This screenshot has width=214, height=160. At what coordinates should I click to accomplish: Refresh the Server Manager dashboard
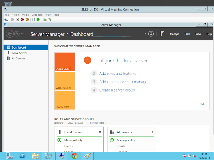pyautogui.click(x=151, y=34)
